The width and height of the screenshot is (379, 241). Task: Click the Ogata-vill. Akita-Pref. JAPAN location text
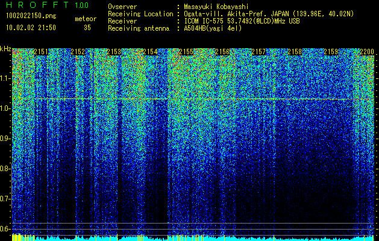tap(269, 14)
